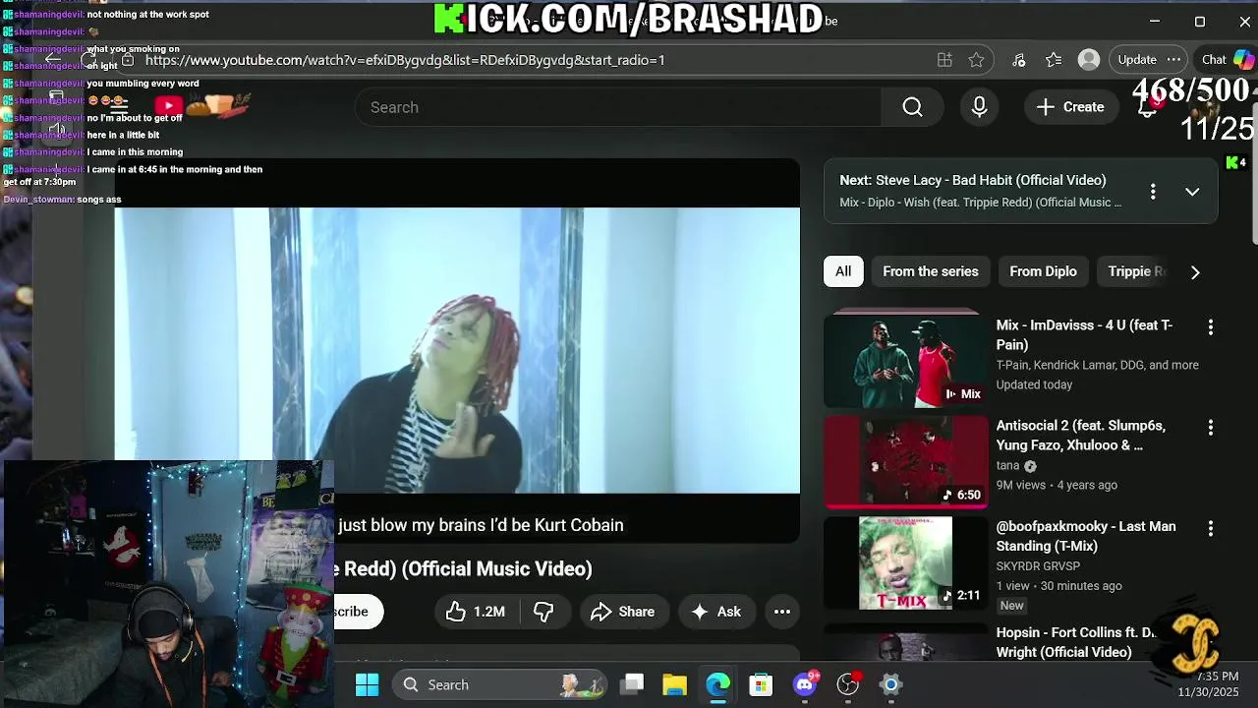Click the Update button in the toolbar
The image size is (1258, 708).
[1137, 60]
